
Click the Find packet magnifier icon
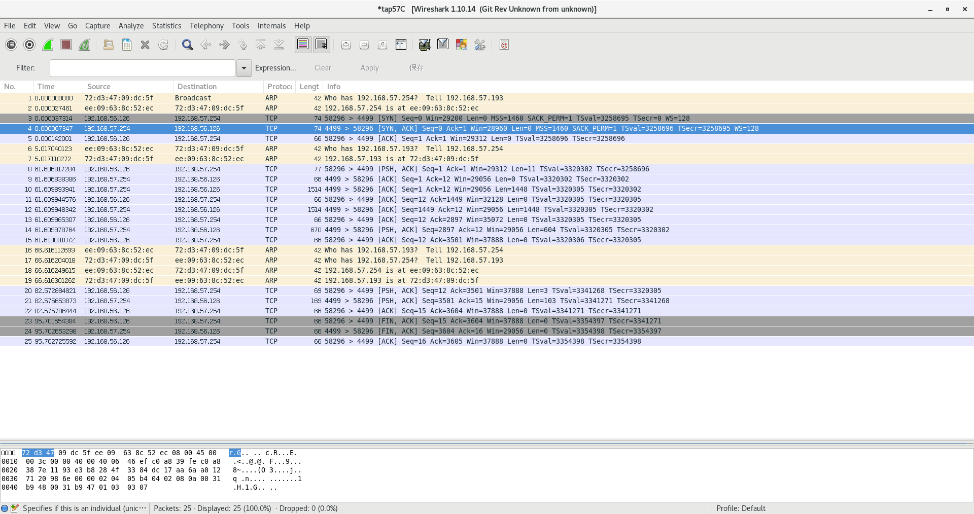coord(187,45)
